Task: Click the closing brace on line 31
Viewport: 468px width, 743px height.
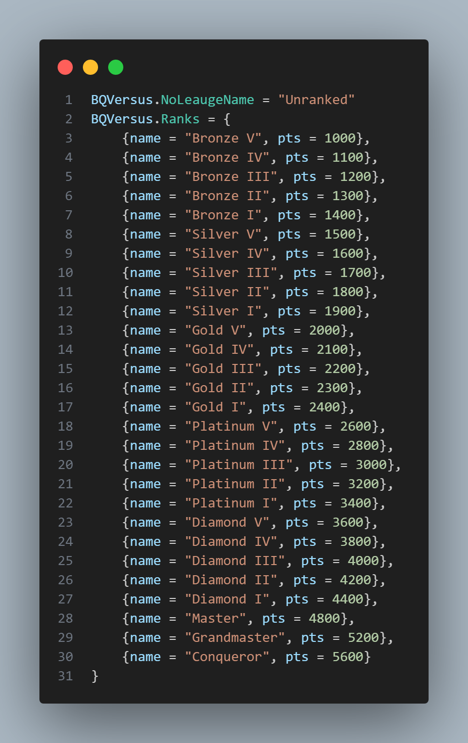Action: (95, 676)
